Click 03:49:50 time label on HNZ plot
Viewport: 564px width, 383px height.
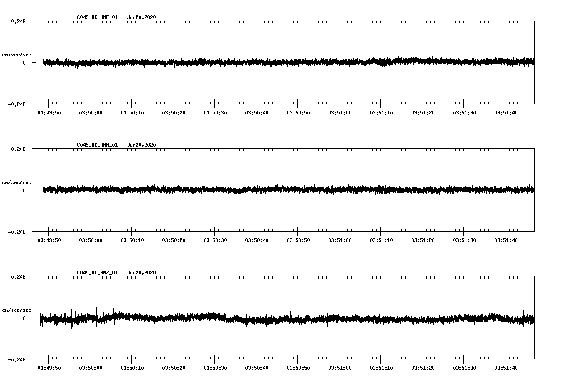click(49, 368)
